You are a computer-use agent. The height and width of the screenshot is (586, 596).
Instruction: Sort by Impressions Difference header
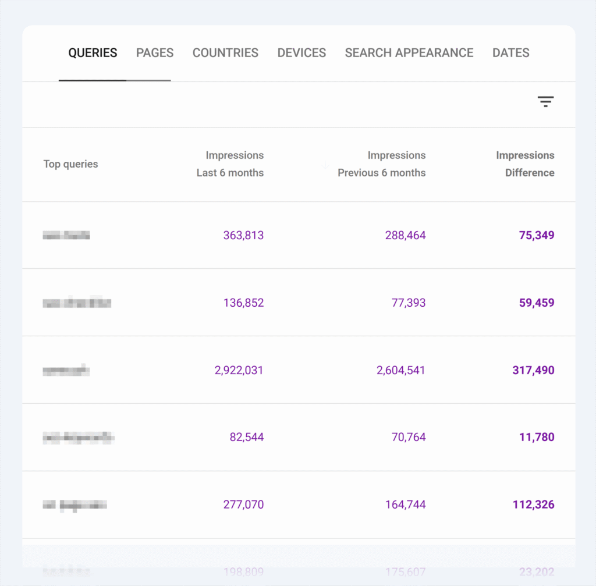pyautogui.click(x=525, y=164)
